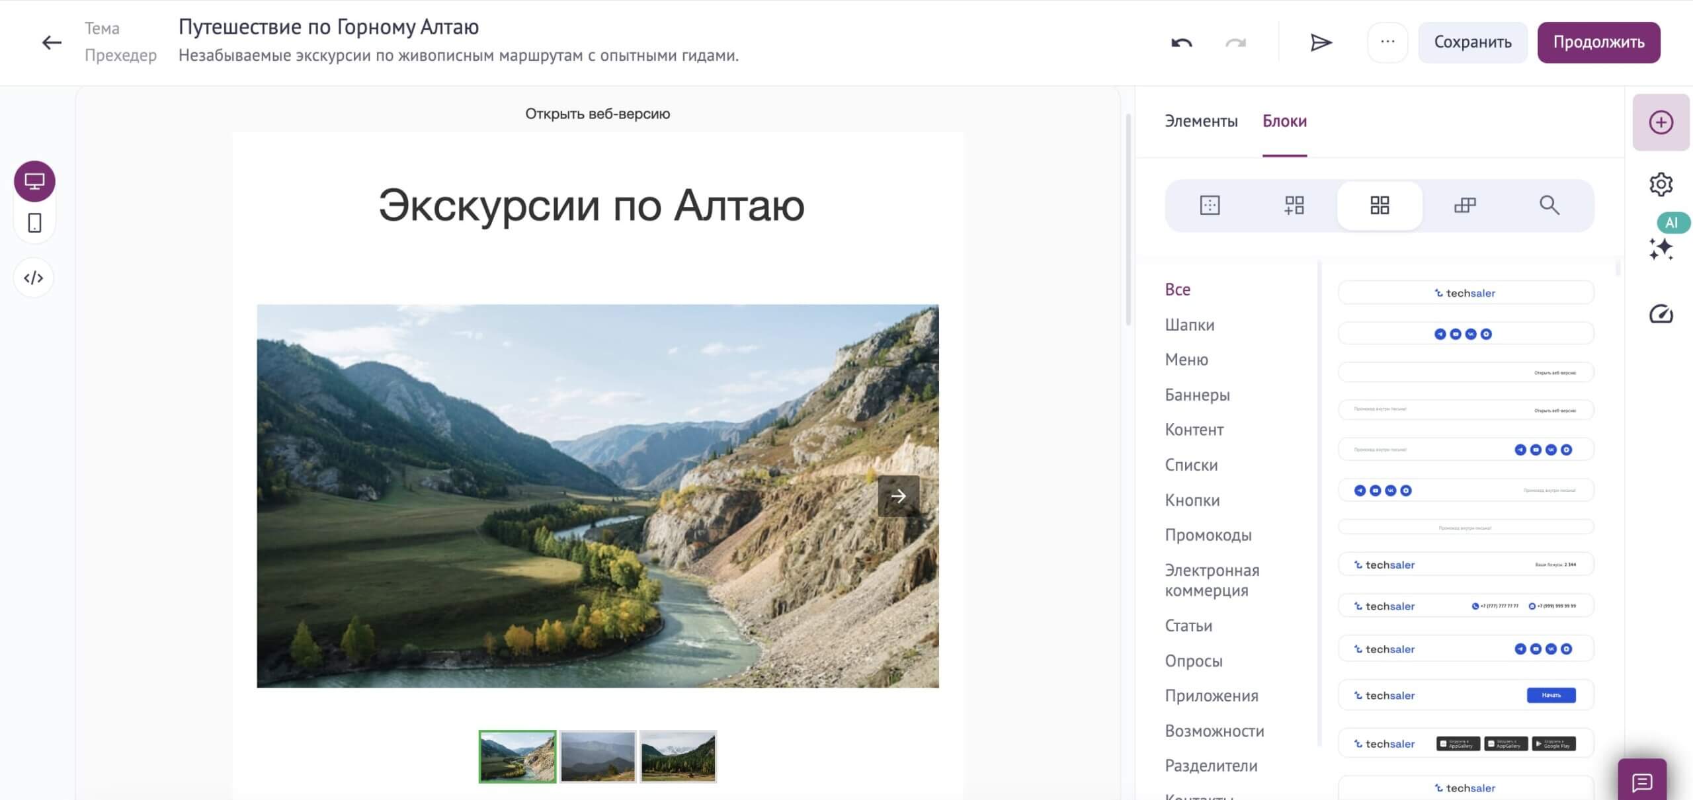Pick block with only web-version link right
Viewport: 1693px width, 800px height.
tap(1466, 372)
